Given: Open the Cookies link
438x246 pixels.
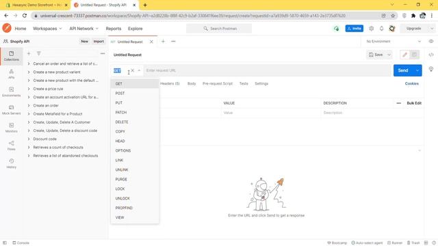Looking at the screenshot, I should (x=411, y=83).
